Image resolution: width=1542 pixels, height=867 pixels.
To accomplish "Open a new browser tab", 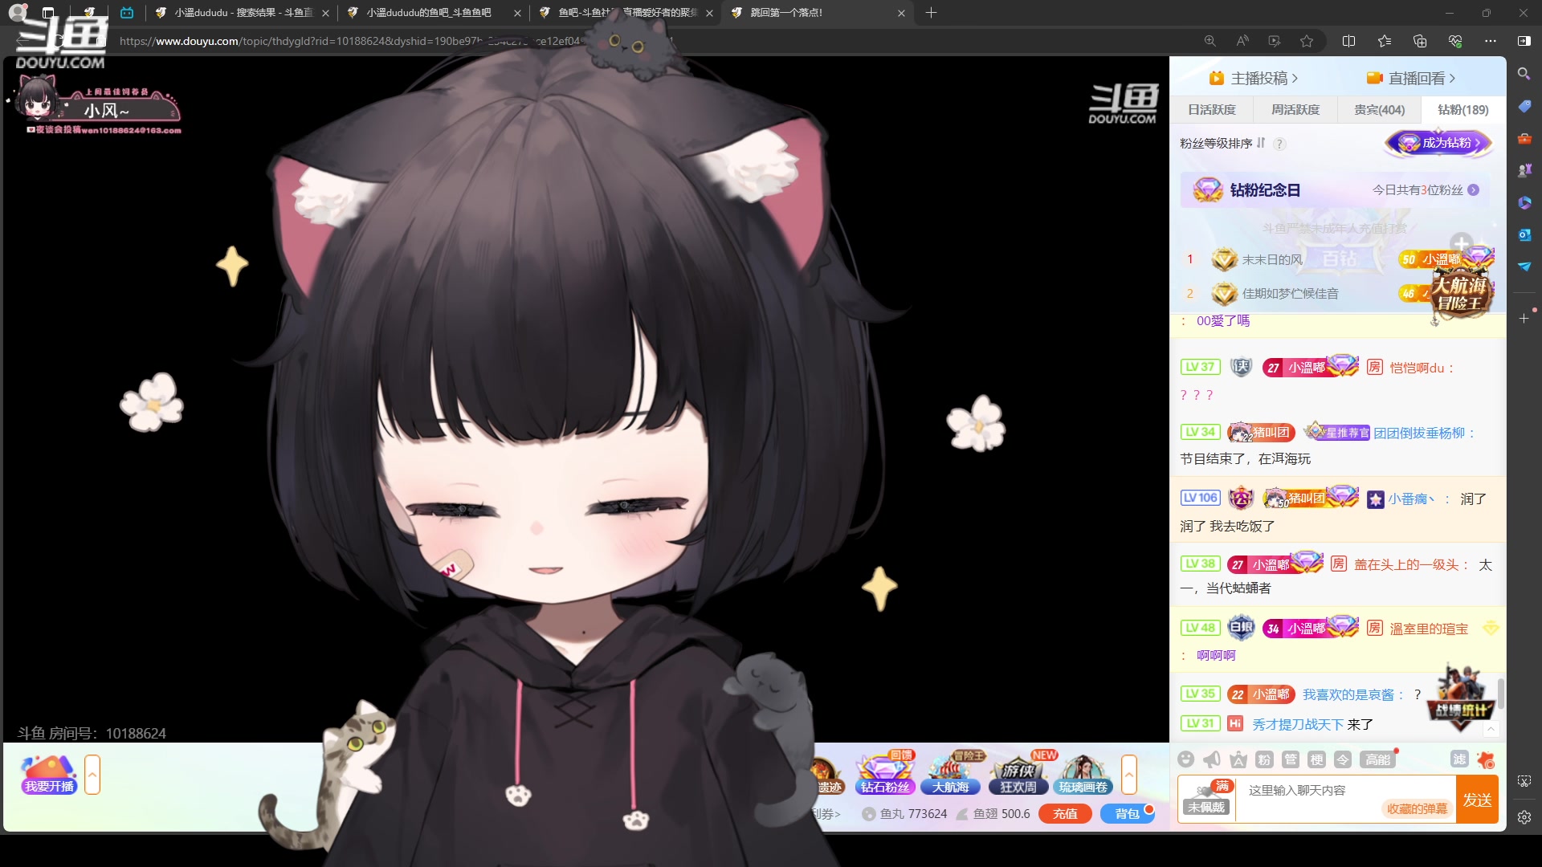I will point(931,13).
